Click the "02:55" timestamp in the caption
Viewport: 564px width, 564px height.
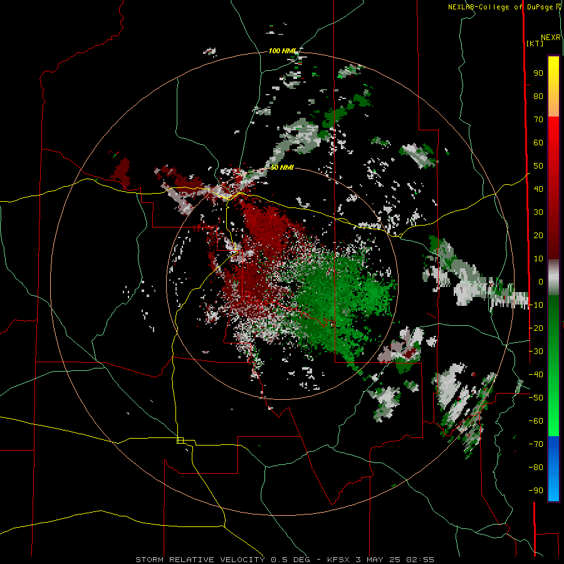point(420,560)
